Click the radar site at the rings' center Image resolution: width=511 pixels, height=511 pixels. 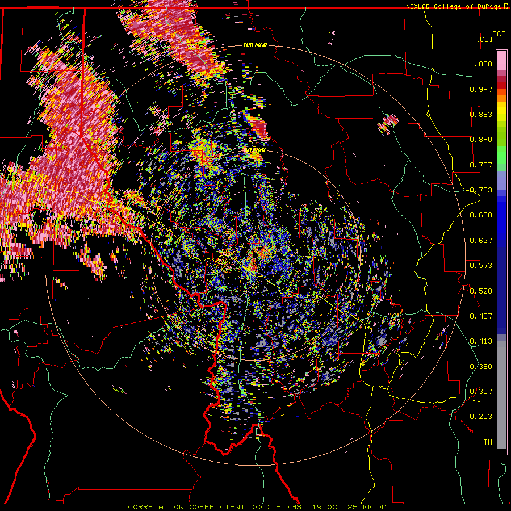click(255, 255)
